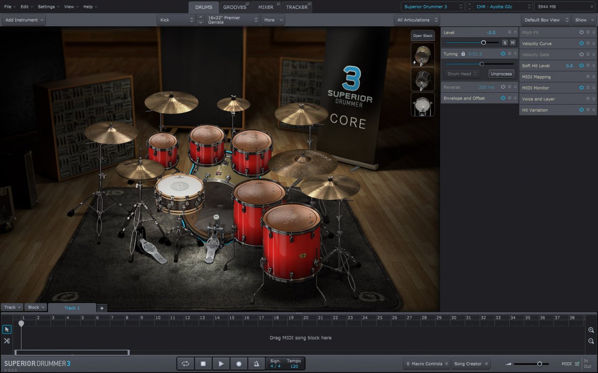Open the Track menu button
Image resolution: width=598 pixels, height=373 pixels.
(12, 307)
